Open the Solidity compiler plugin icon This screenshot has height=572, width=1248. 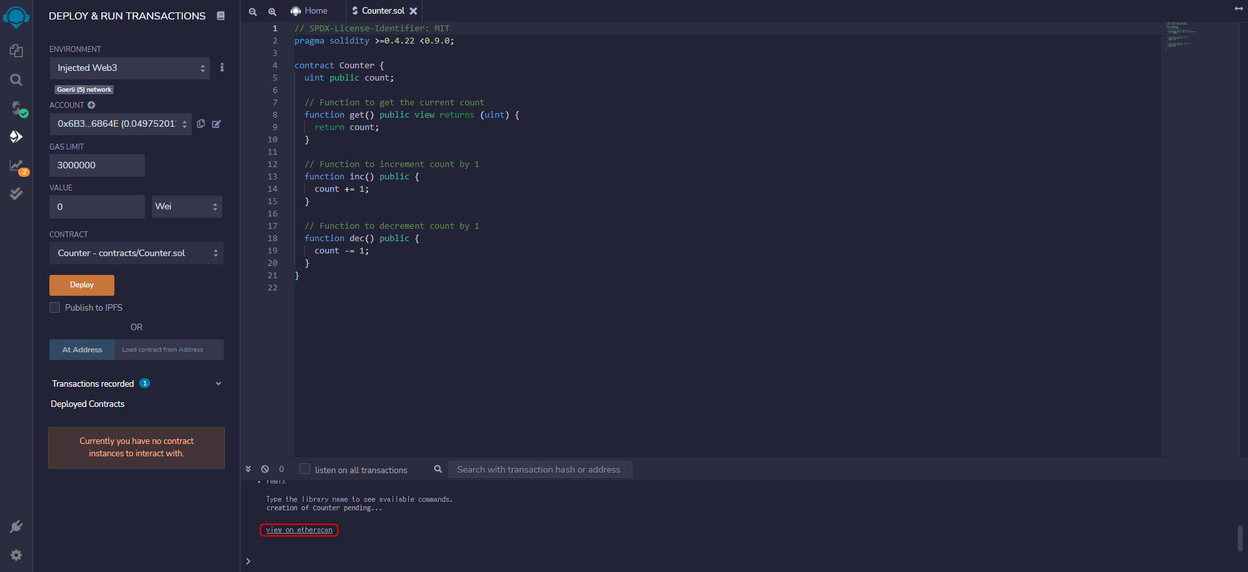pos(16,108)
